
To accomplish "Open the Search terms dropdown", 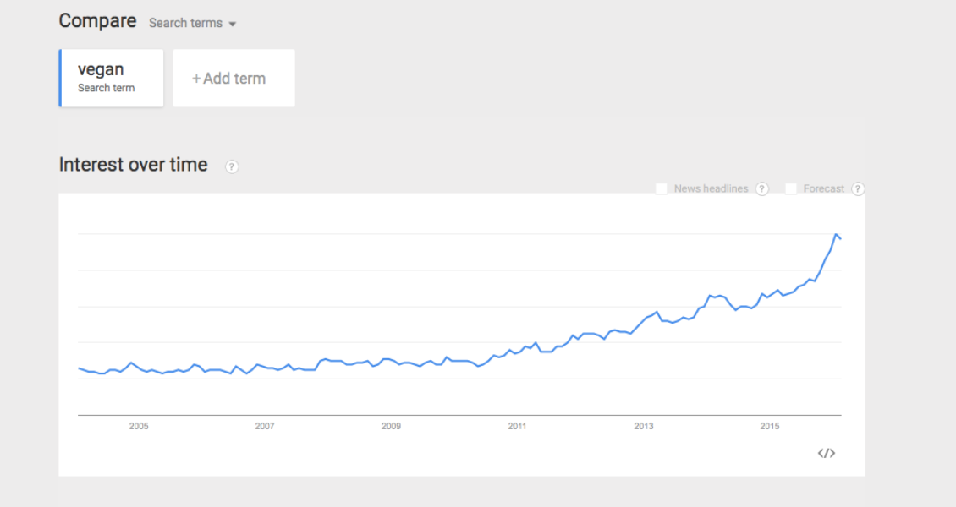I will (192, 23).
